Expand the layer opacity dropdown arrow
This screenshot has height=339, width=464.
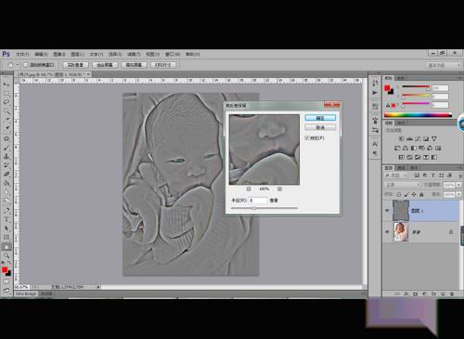click(x=458, y=185)
